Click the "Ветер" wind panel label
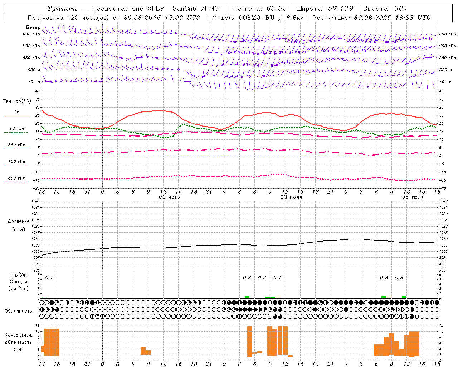This screenshot has width=458, height=367. tap(33, 27)
